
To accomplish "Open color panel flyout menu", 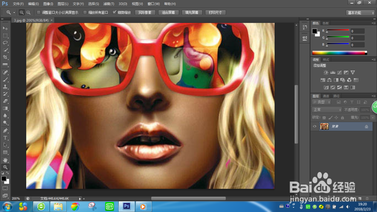I will tap(373, 23).
